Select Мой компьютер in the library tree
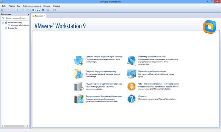Screen dimensions: 221x132 click(x=15, y=22)
